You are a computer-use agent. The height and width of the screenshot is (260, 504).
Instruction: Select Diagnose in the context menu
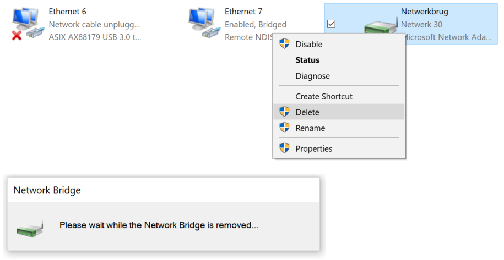point(312,76)
